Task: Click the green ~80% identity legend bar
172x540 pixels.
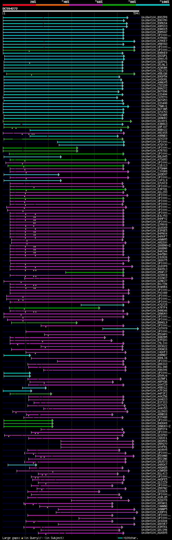Action: click(119, 5)
